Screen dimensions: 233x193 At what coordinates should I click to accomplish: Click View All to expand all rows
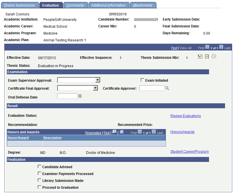pos(186,48)
